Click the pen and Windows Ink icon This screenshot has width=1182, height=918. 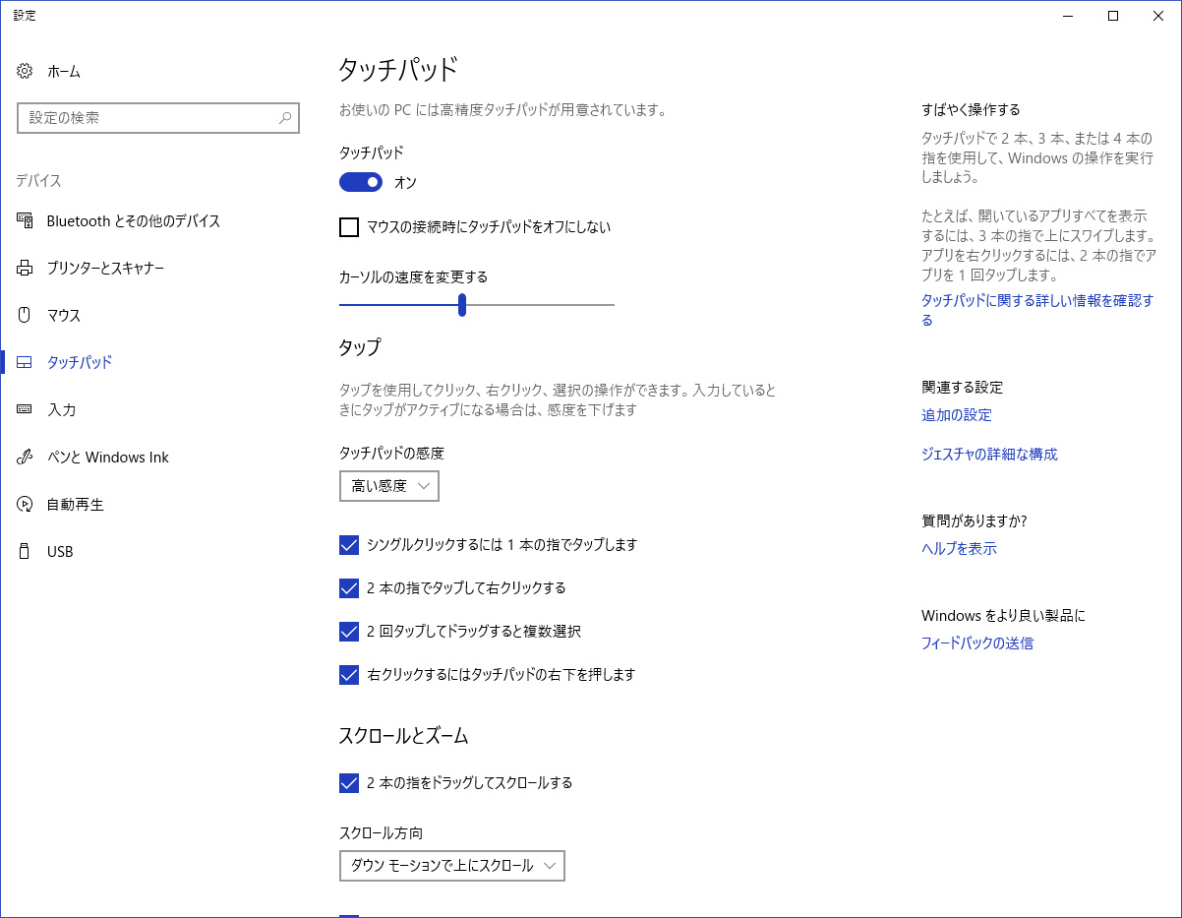26,457
